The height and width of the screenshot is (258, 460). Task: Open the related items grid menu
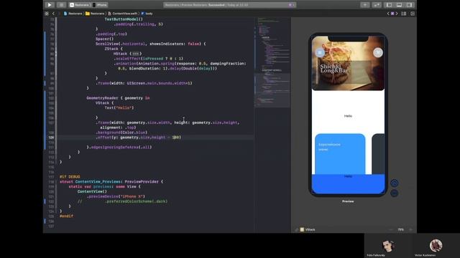tap(47, 14)
